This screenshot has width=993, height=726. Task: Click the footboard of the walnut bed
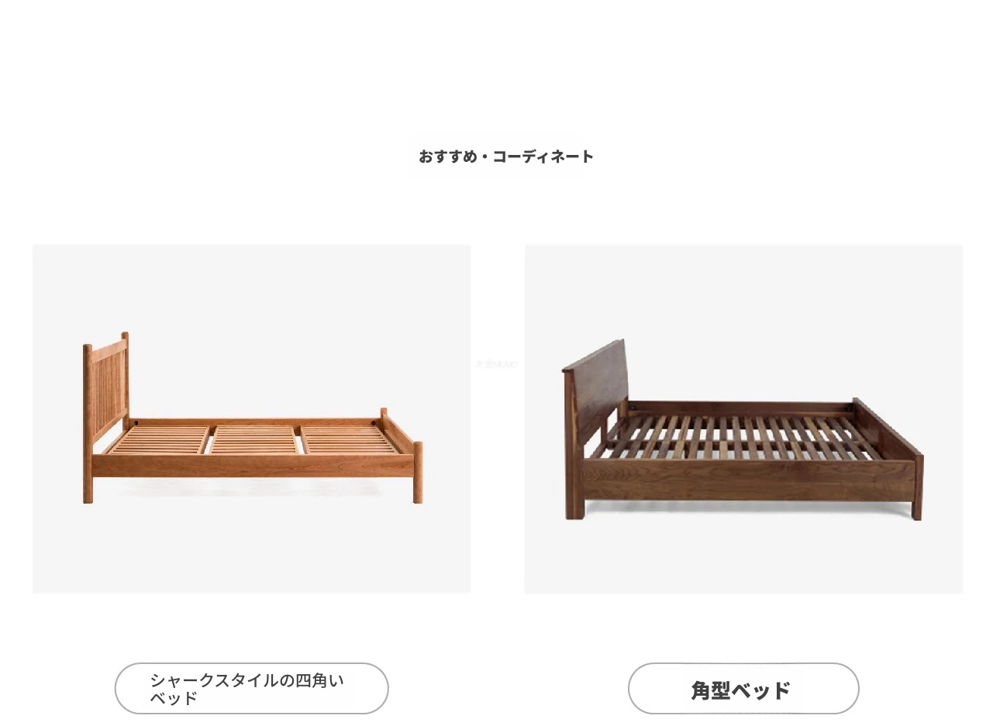(x=888, y=430)
